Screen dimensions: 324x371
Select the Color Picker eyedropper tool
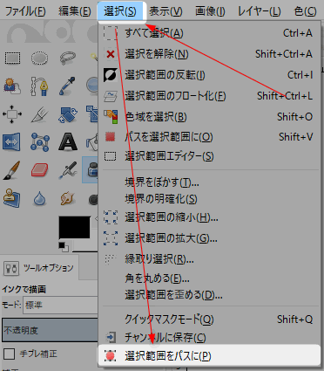[x=67, y=86]
